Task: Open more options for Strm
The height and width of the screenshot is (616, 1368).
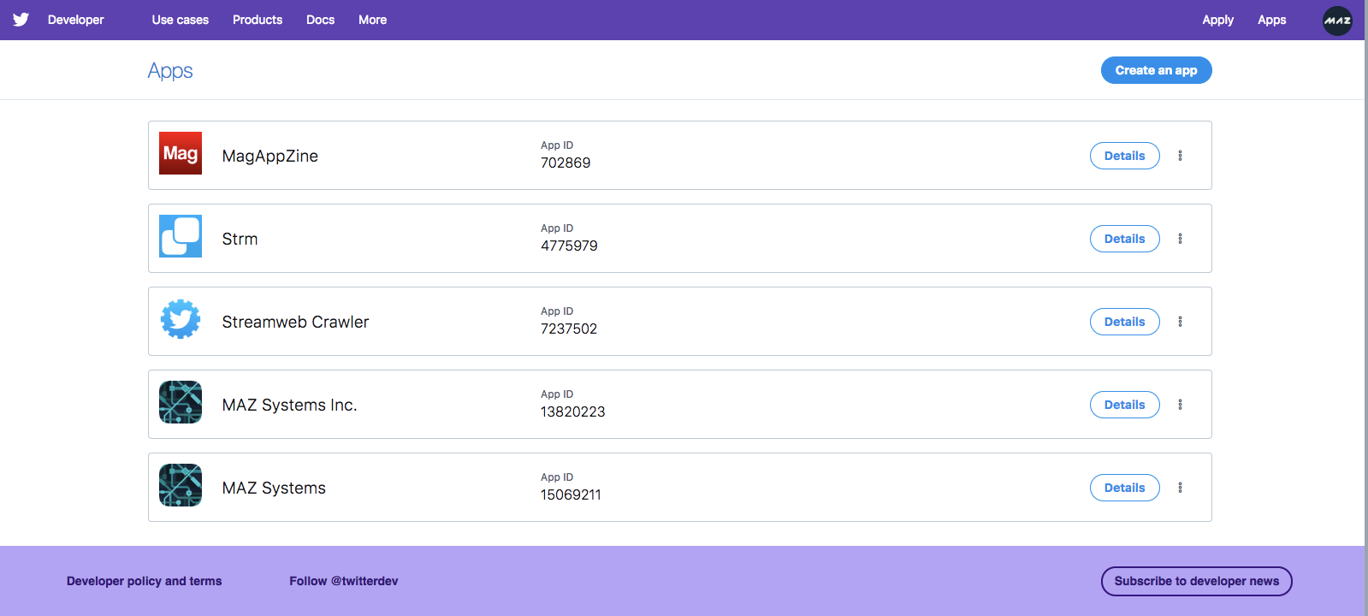Action: tap(1180, 239)
